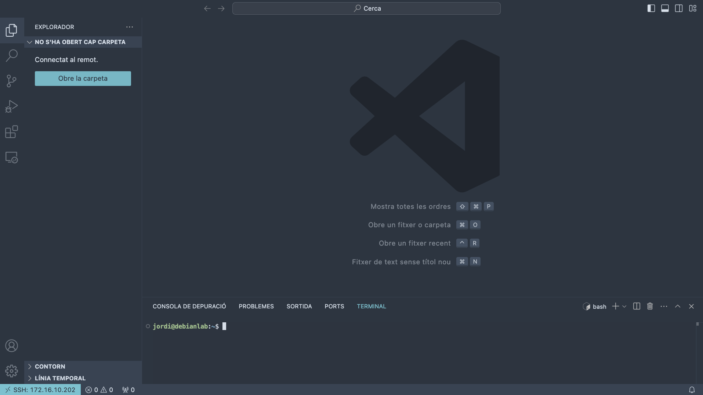
Task: Close the bottom panel
Action: pyautogui.click(x=692, y=307)
